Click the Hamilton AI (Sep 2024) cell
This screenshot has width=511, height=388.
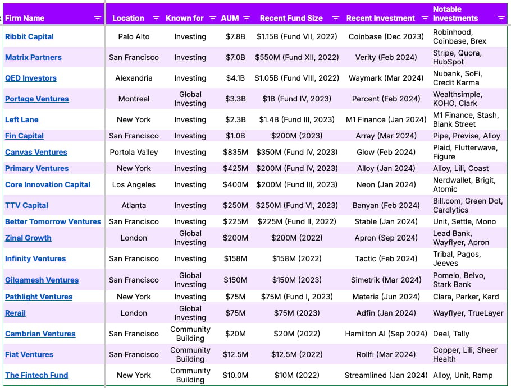pyautogui.click(x=386, y=334)
